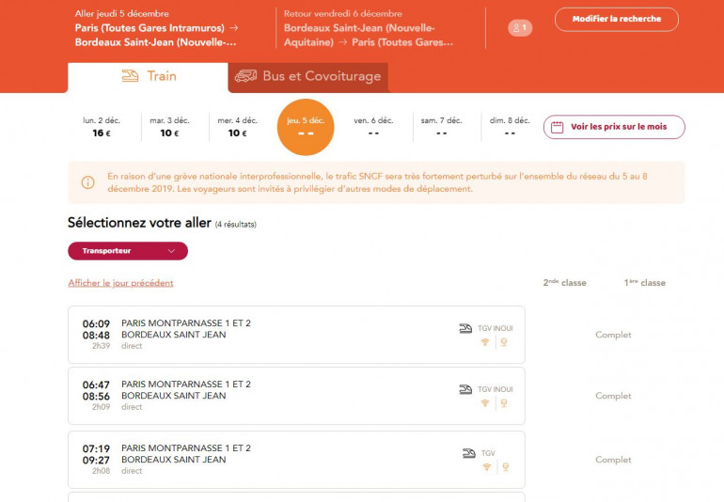Viewport: 724px width, 502px height.
Task: Click the info icon in the strike warning banner
Action: click(87, 182)
